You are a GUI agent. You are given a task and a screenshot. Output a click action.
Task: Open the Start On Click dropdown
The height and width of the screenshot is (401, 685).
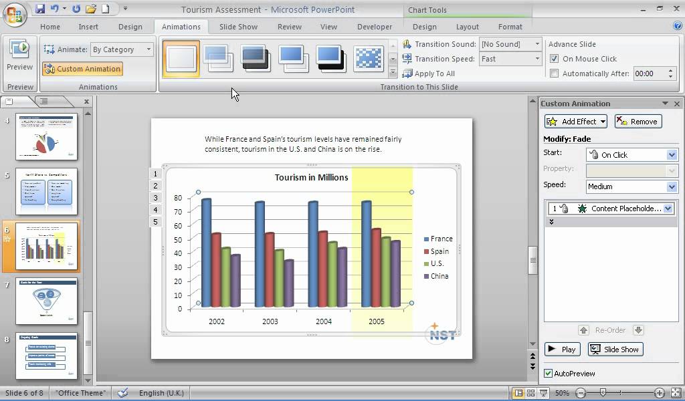(672, 155)
